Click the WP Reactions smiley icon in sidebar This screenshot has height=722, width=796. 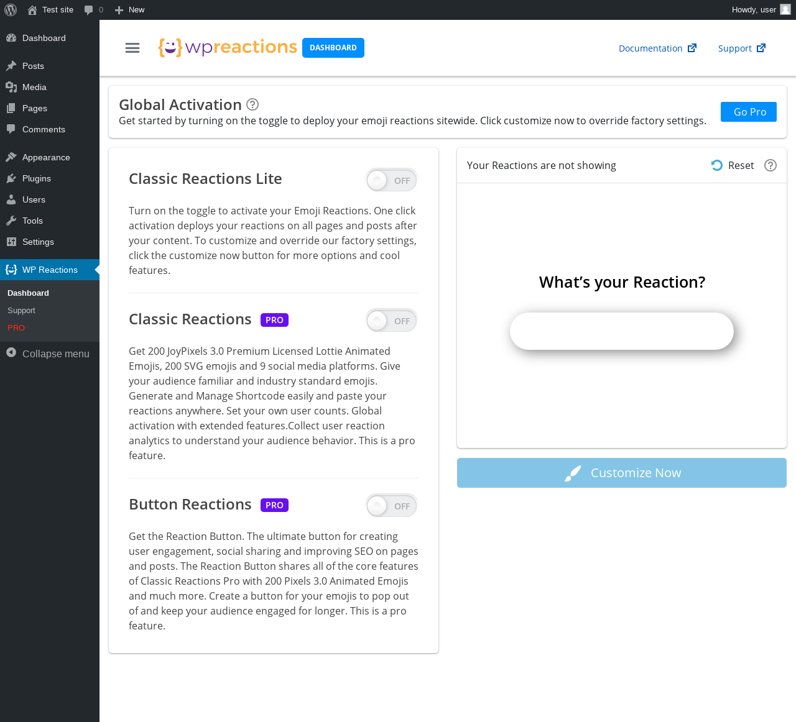click(11, 270)
